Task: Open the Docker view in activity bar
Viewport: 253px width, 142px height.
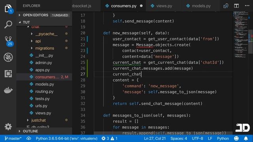Action: (x=8, y=90)
